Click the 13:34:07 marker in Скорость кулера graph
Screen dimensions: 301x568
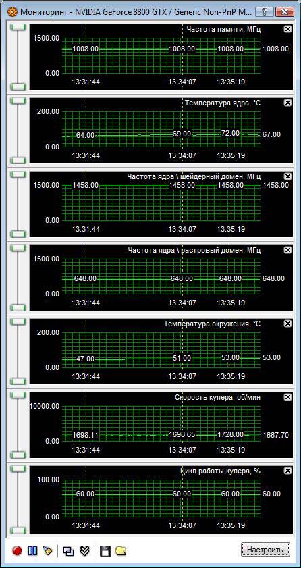[x=182, y=450]
